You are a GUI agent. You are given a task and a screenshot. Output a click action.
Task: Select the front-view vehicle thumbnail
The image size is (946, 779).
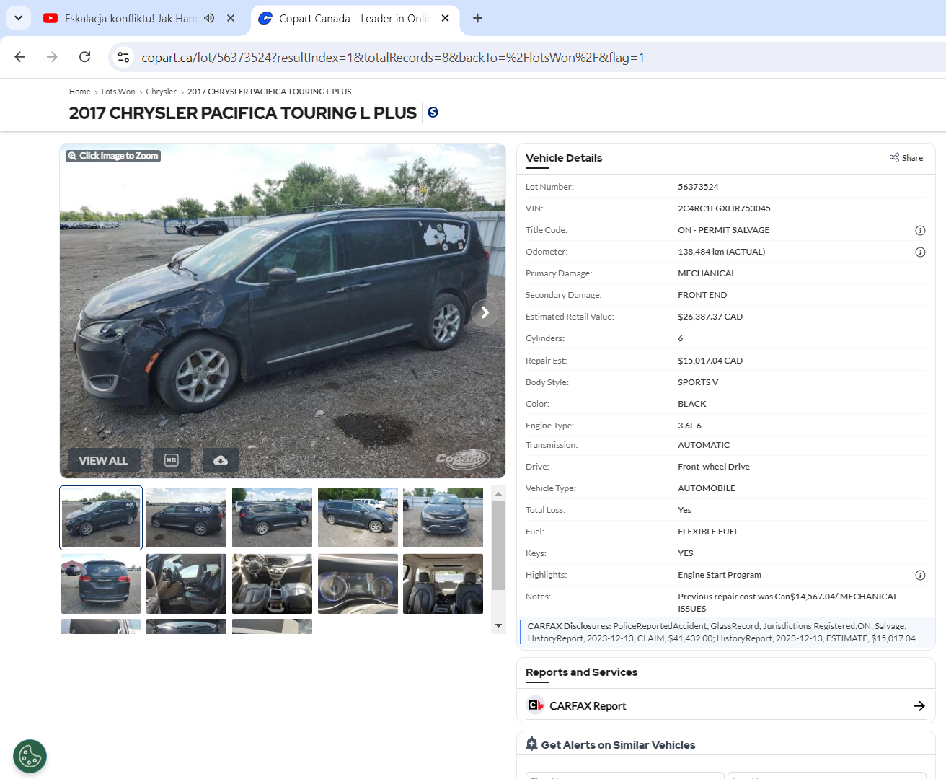[x=443, y=517]
